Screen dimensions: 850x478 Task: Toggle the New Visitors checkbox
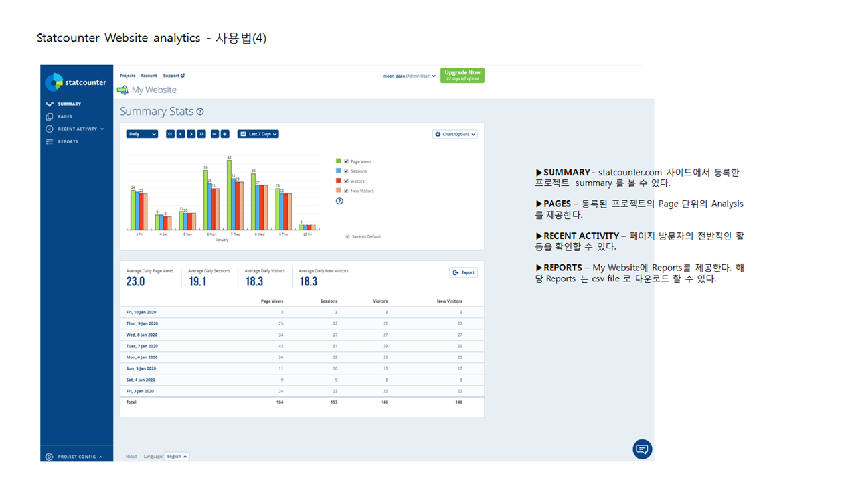pos(347,191)
